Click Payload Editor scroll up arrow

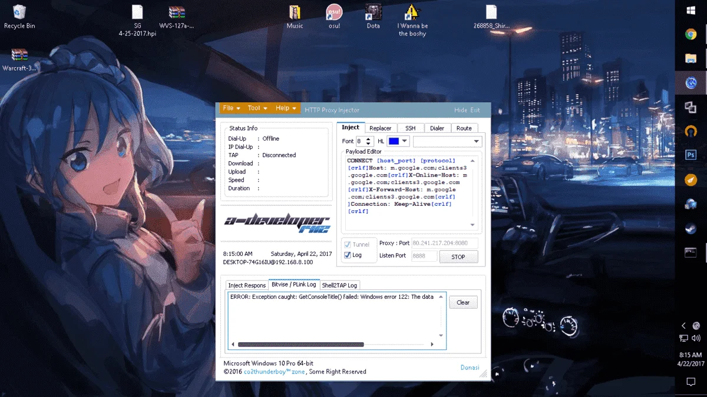pyautogui.click(x=473, y=160)
